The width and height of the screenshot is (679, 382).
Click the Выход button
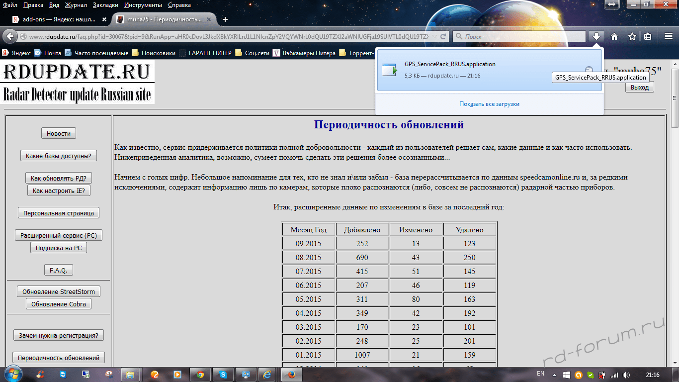coord(639,87)
